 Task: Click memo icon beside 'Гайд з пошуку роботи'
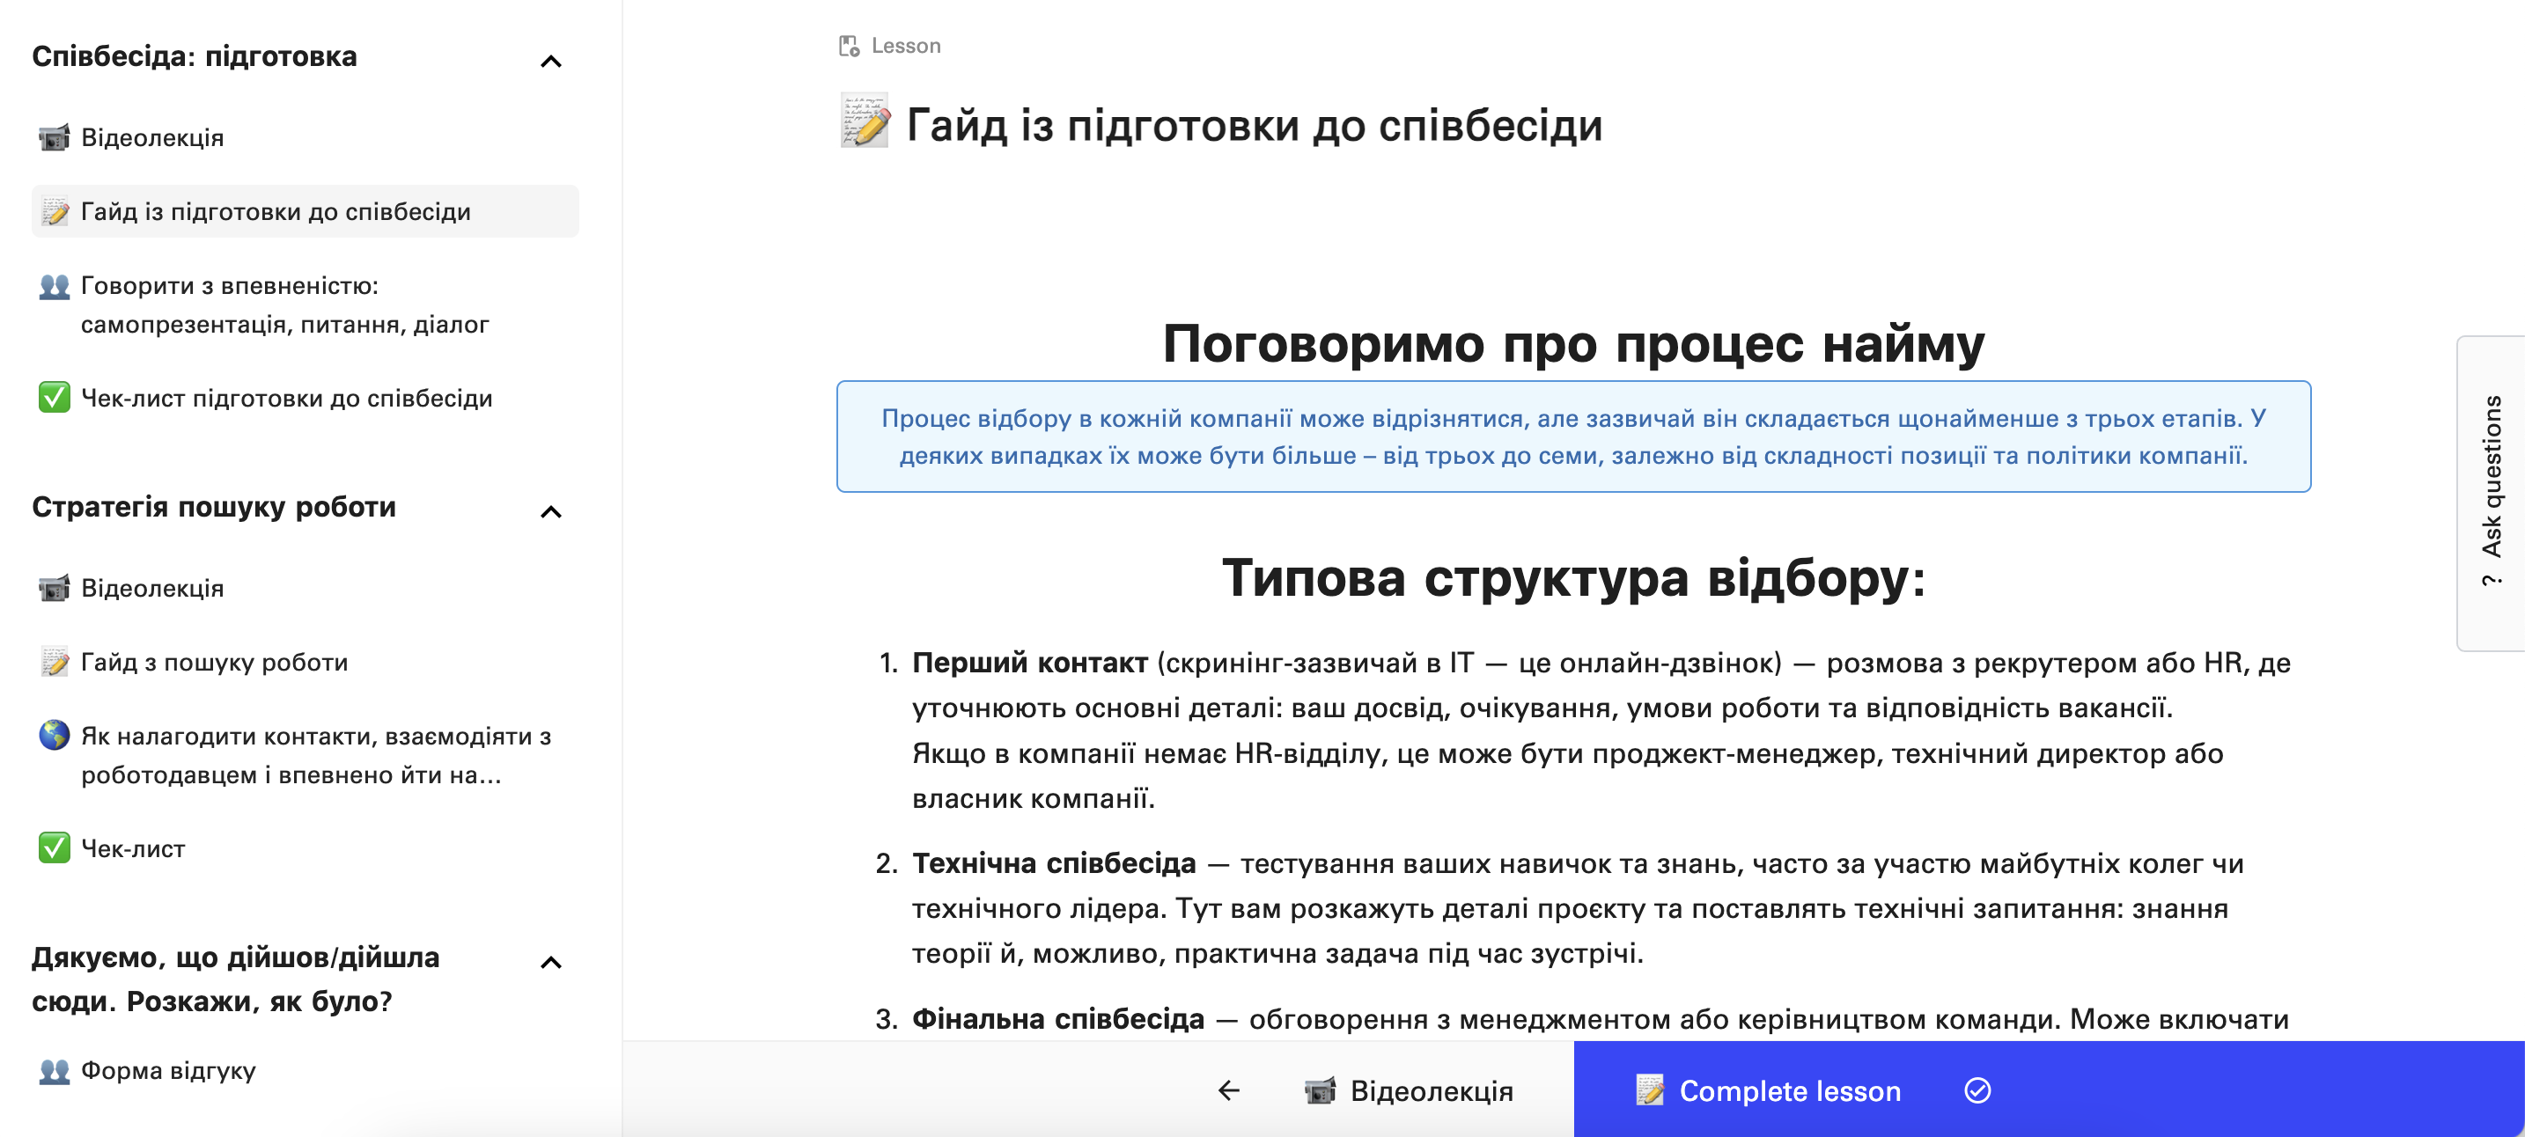[54, 663]
